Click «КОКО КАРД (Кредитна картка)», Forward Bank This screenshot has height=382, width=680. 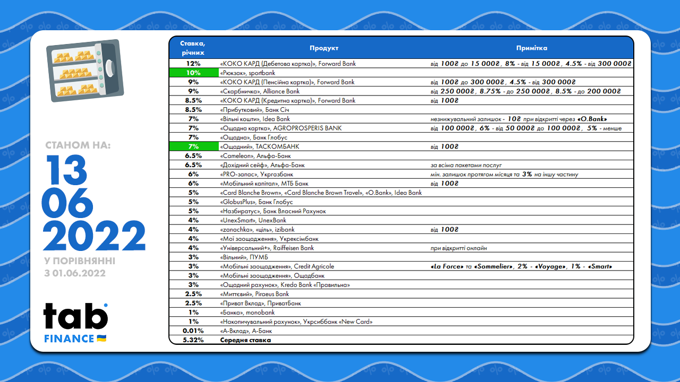[287, 100]
